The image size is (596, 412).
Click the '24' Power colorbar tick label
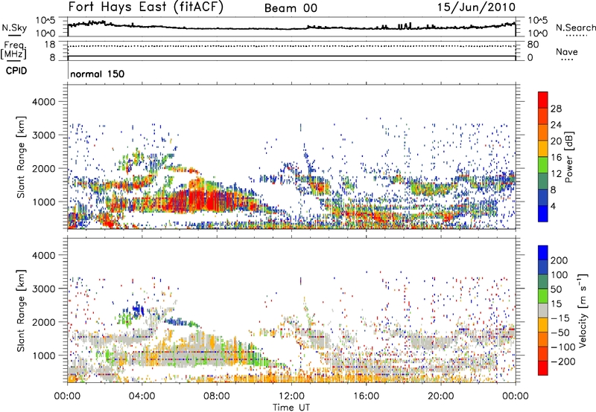click(556, 125)
